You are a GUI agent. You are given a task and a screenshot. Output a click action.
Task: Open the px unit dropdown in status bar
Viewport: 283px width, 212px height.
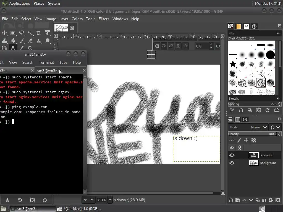(88, 200)
